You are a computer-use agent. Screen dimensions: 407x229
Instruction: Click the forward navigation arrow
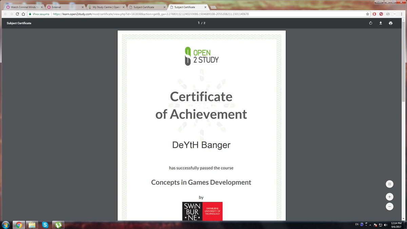coord(11,14)
